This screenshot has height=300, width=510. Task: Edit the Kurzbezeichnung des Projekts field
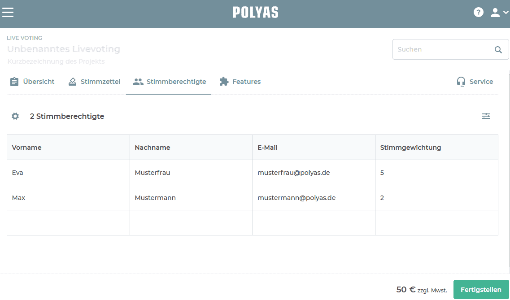(56, 61)
